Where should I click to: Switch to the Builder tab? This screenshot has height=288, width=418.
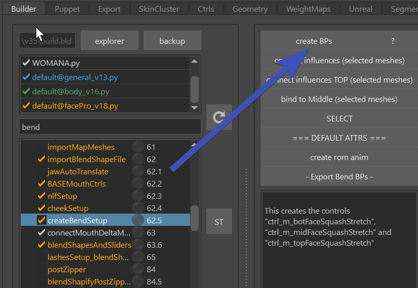[x=24, y=9]
